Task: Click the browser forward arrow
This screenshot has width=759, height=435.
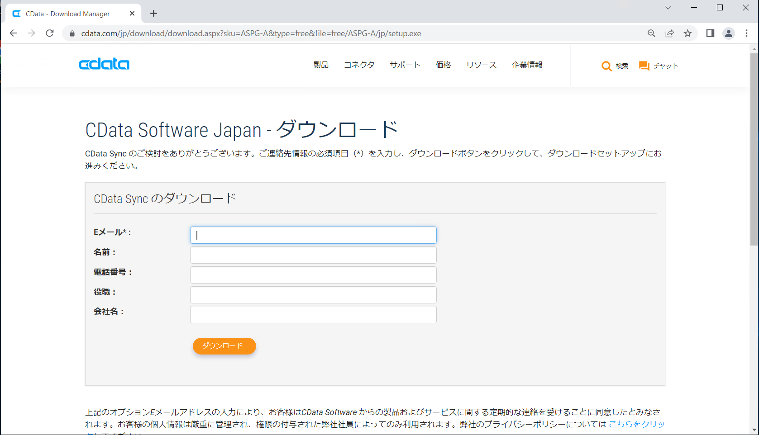Action: pyautogui.click(x=31, y=33)
